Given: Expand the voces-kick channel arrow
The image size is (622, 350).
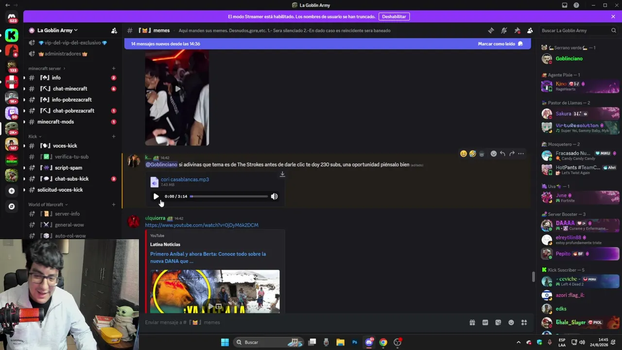Looking at the screenshot, I should pyautogui.click(x=24, y=146).
